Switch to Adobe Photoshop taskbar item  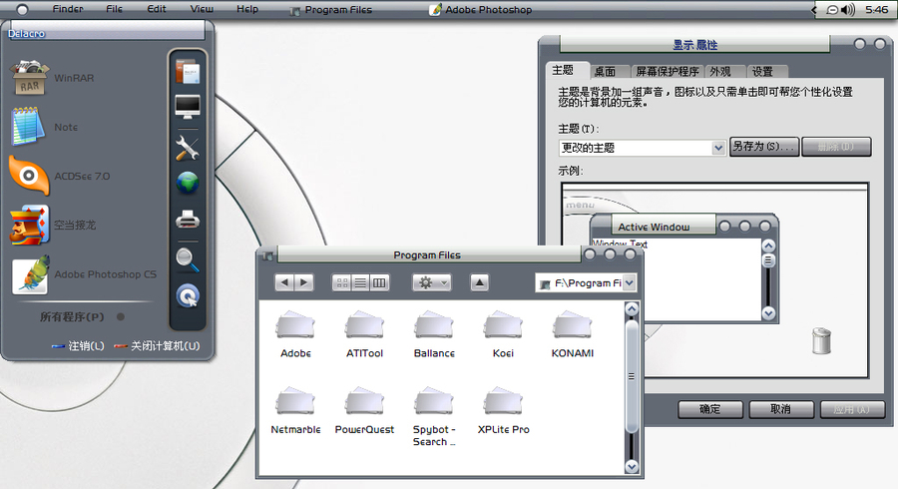click(x=481, y=10)
